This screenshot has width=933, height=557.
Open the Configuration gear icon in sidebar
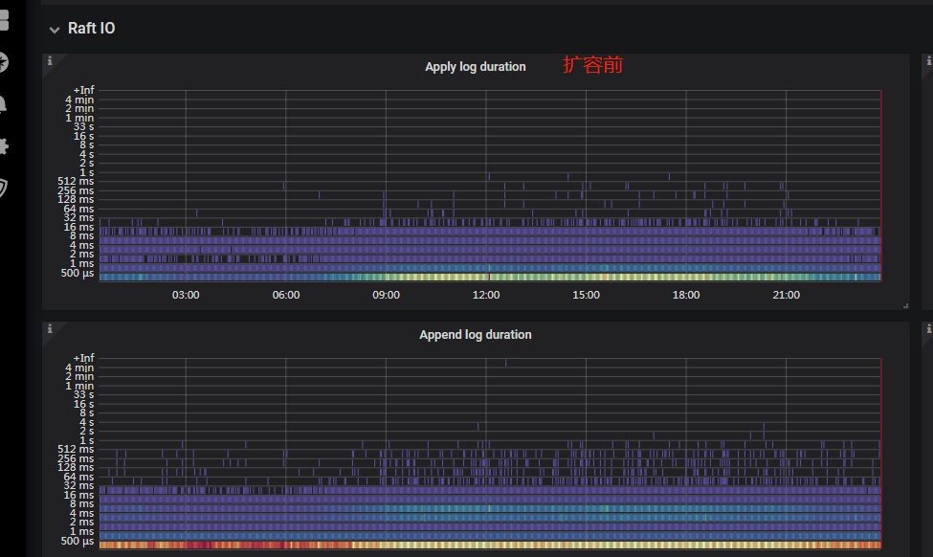pyautogui.click(x=3, y=145)
